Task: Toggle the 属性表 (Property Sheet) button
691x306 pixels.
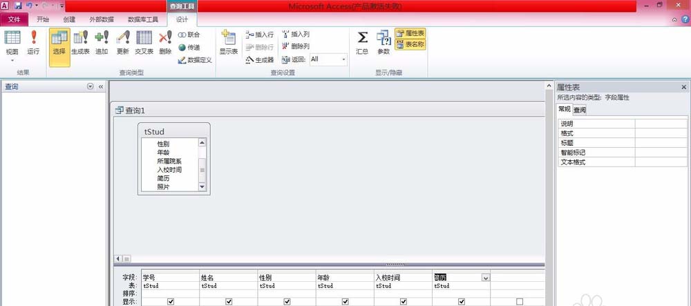Action: coord(410,33)
